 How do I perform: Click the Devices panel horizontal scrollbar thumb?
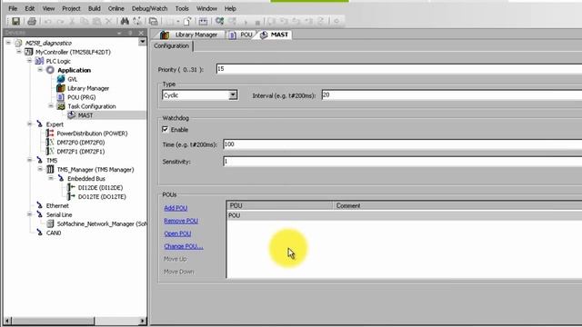53,321
